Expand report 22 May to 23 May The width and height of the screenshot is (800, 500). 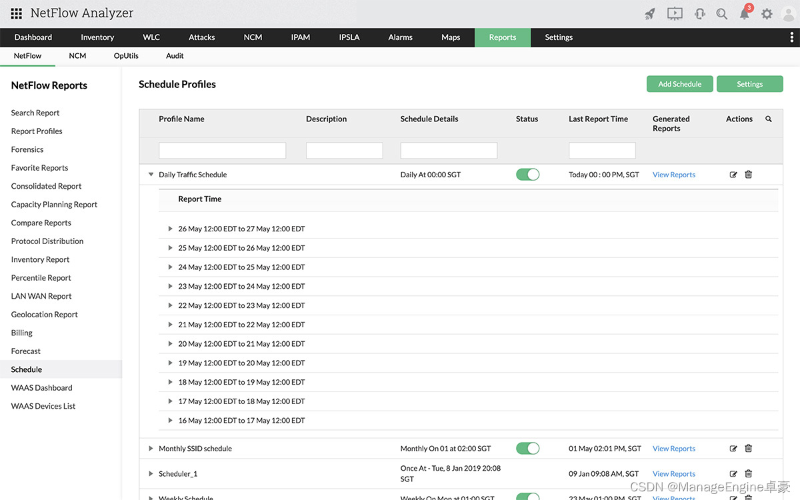171,305
